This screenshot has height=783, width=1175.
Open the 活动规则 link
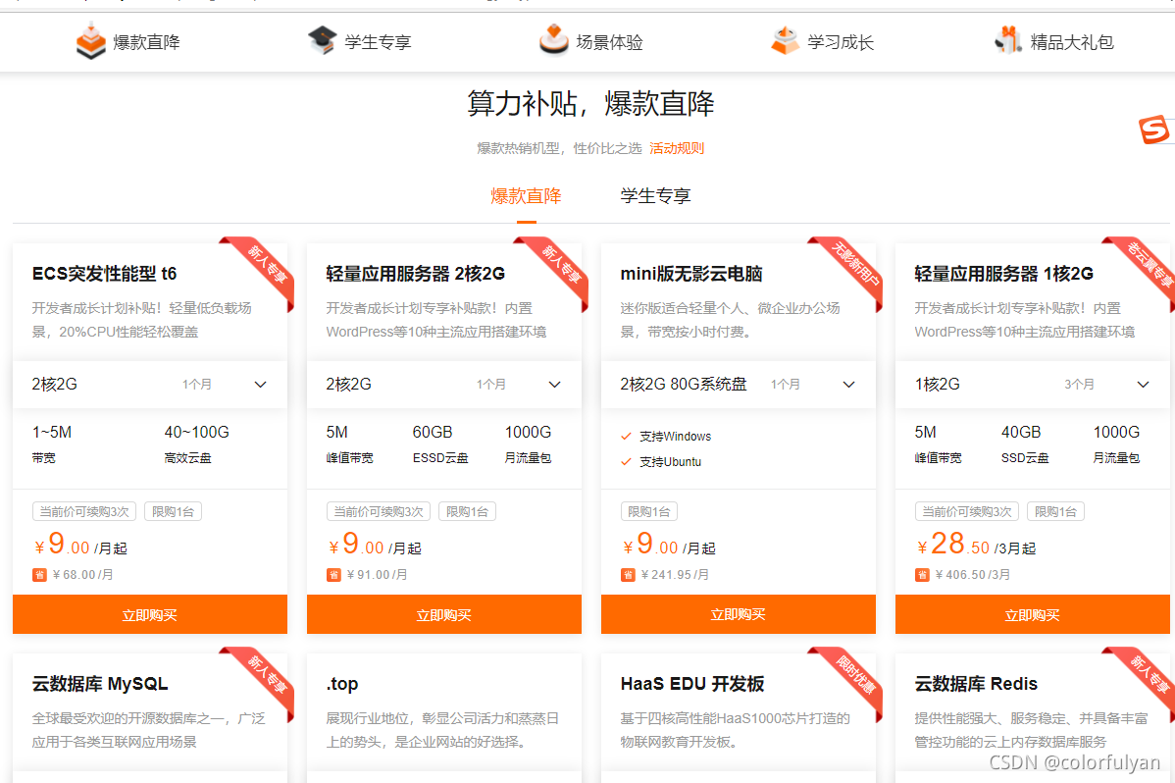point(677,148)
